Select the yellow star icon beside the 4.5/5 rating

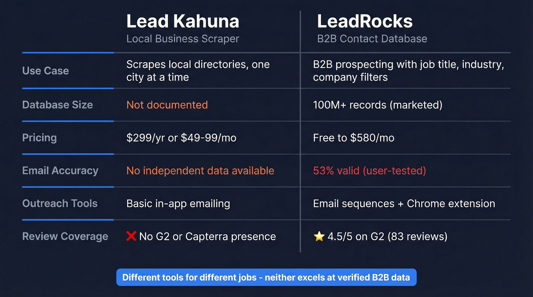319,236
